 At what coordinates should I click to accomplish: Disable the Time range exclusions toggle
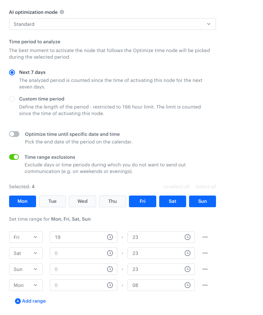14,157
